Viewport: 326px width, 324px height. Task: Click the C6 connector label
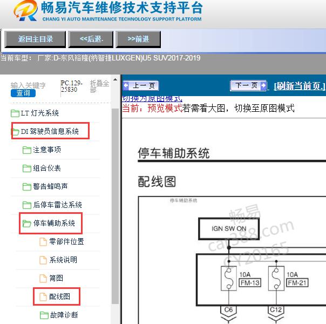[x=228, y=309]
